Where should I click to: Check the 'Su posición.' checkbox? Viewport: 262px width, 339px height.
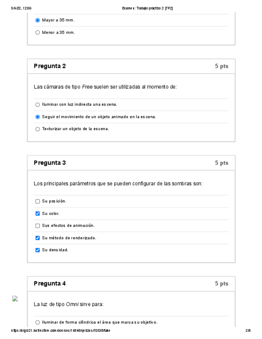click(x=38, y=201)
